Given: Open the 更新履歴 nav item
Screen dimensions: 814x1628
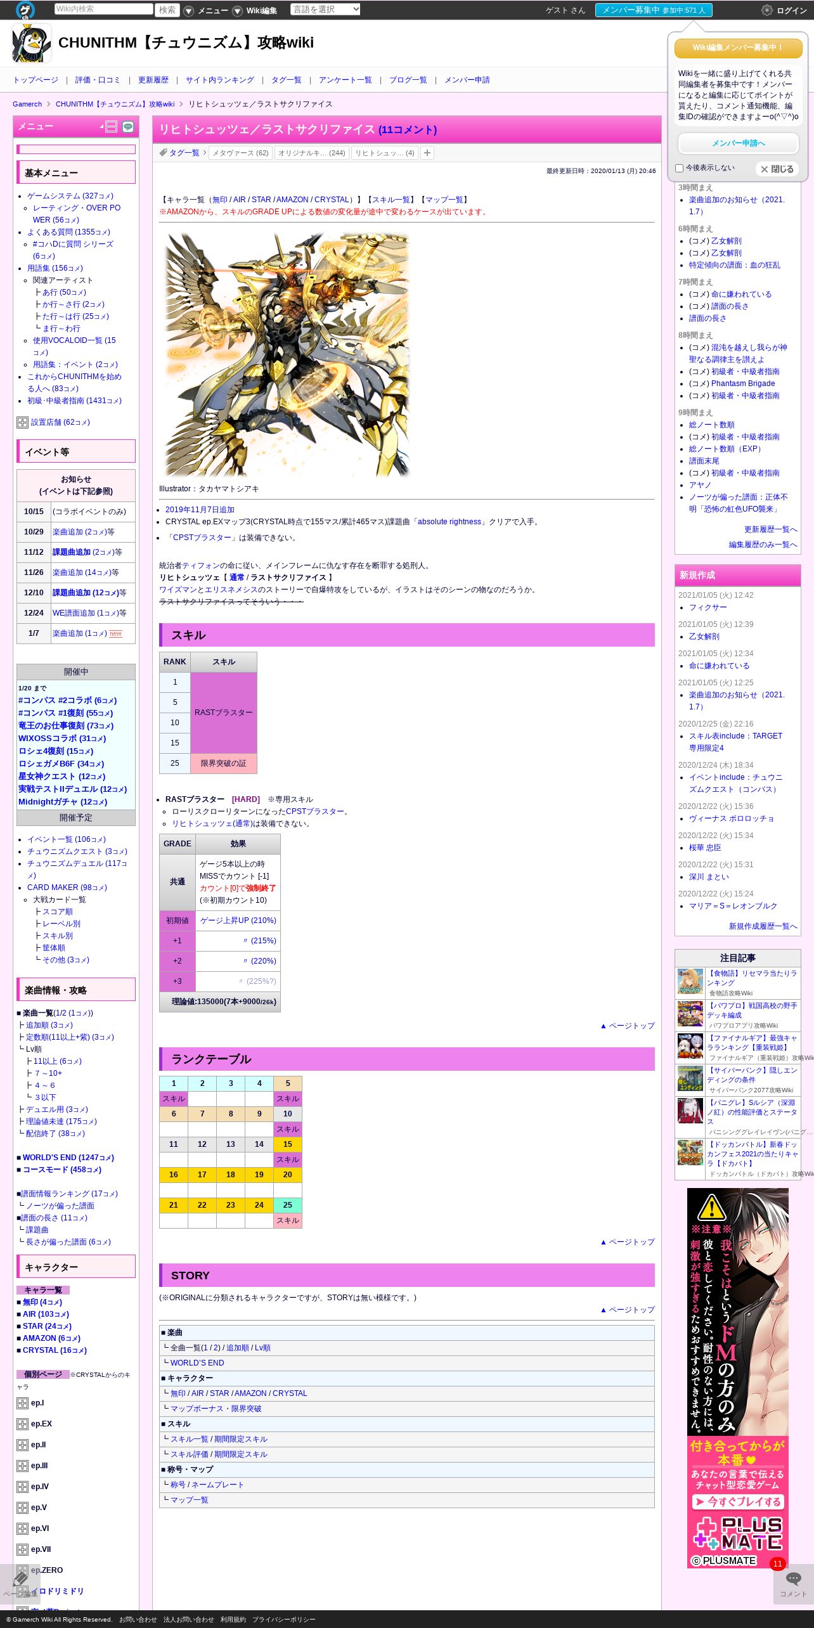Looking at the screenshot, I should 153,80.
